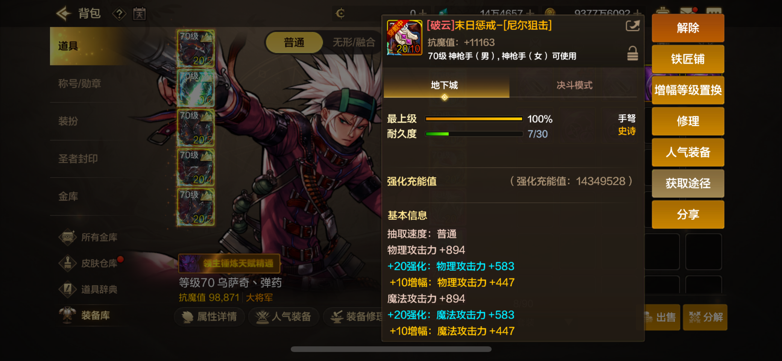Image resolution: width=782 pixels, height=361 pixels.
Task: Toggle to 普通 equipment view
Action: [294, 42]
